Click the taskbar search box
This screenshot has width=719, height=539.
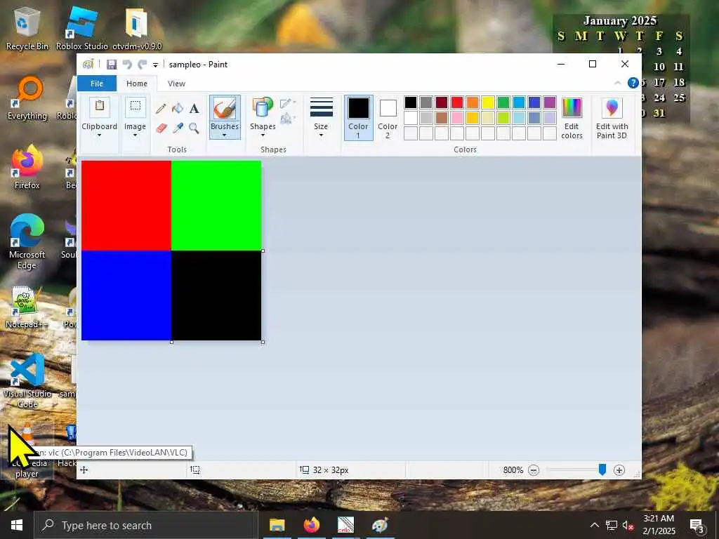point(146,525)
